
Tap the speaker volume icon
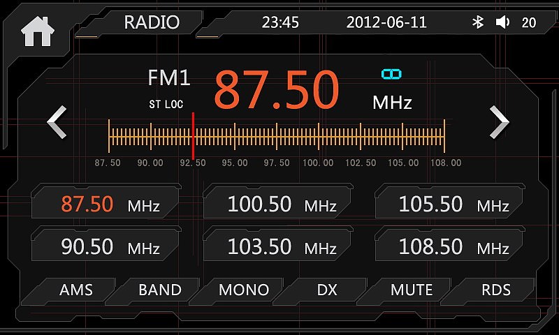(x=502, y=22)
